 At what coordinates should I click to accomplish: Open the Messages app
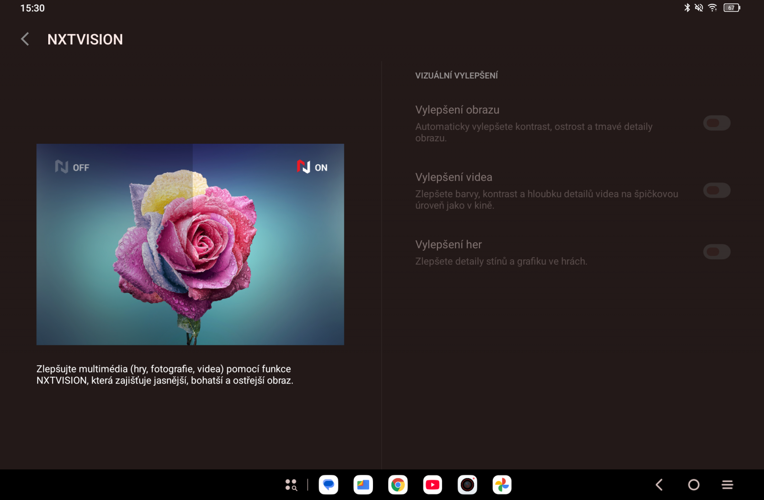coord(328,485)
